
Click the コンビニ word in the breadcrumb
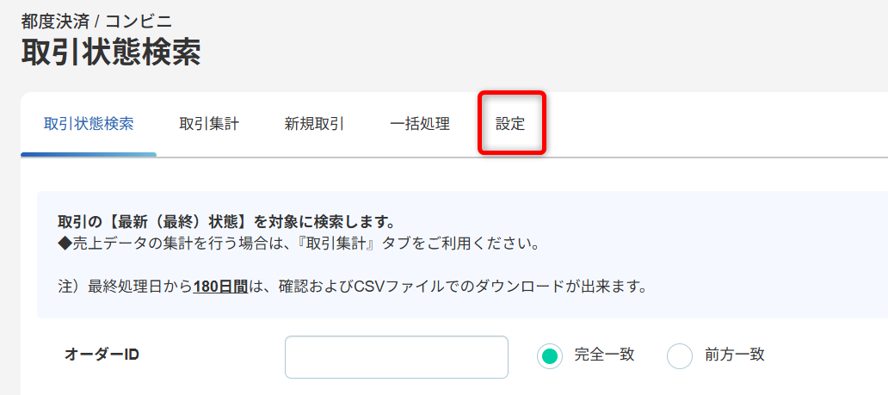click(139, 22)
